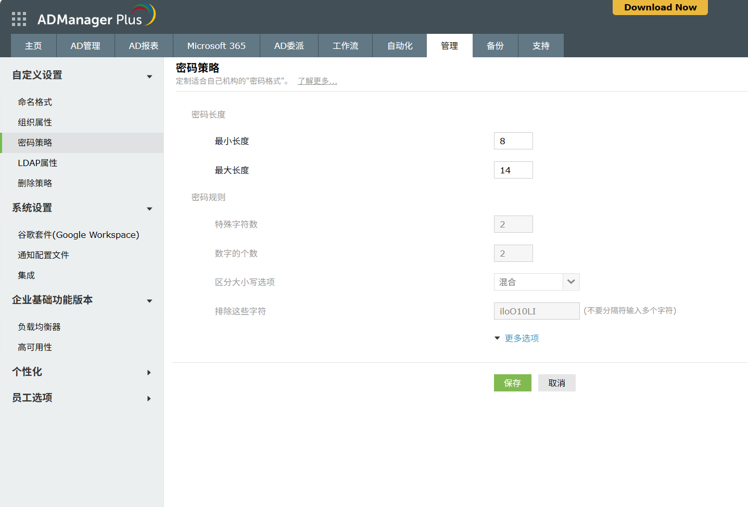Collapse the 企业基础功能版本 section arrow
This screenshot has width=748, height=507.
[149, 301]
